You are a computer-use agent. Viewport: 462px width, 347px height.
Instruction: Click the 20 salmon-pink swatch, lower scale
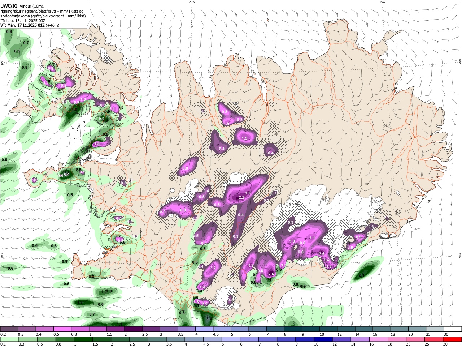(415, 339)
